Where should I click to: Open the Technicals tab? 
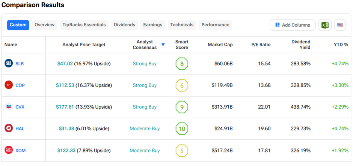point(182,25)
